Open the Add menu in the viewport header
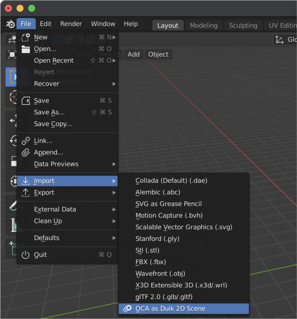The width and height of the screenshot is (297, 319). (x=133, y=55)
